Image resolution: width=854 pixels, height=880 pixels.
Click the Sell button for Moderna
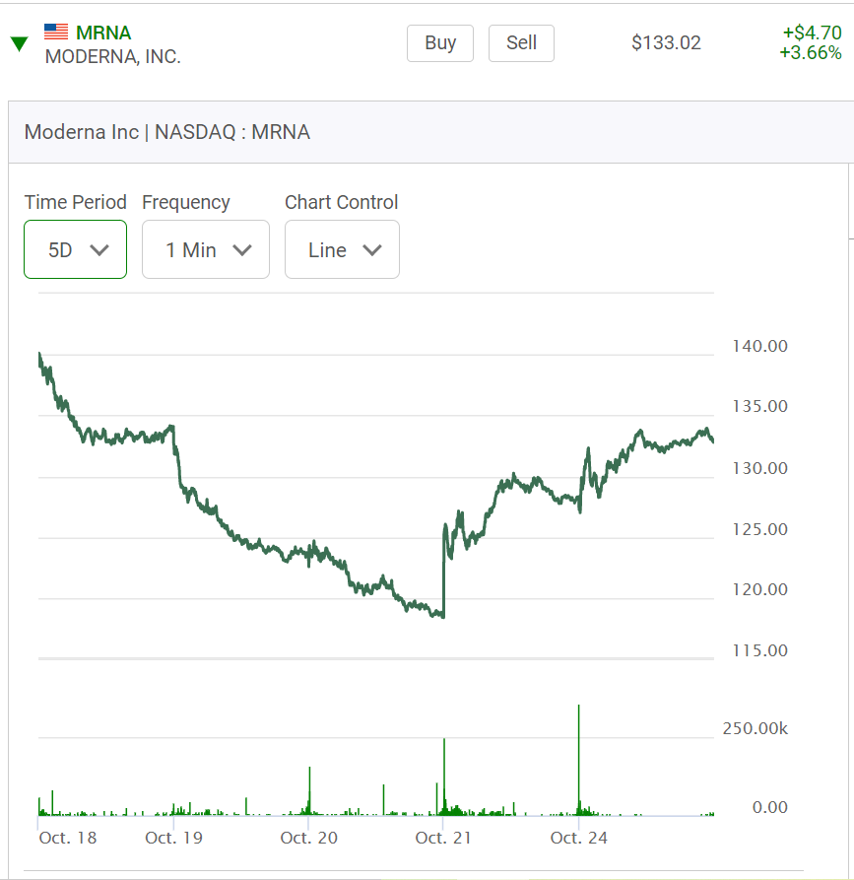click(x=521, y=43)
